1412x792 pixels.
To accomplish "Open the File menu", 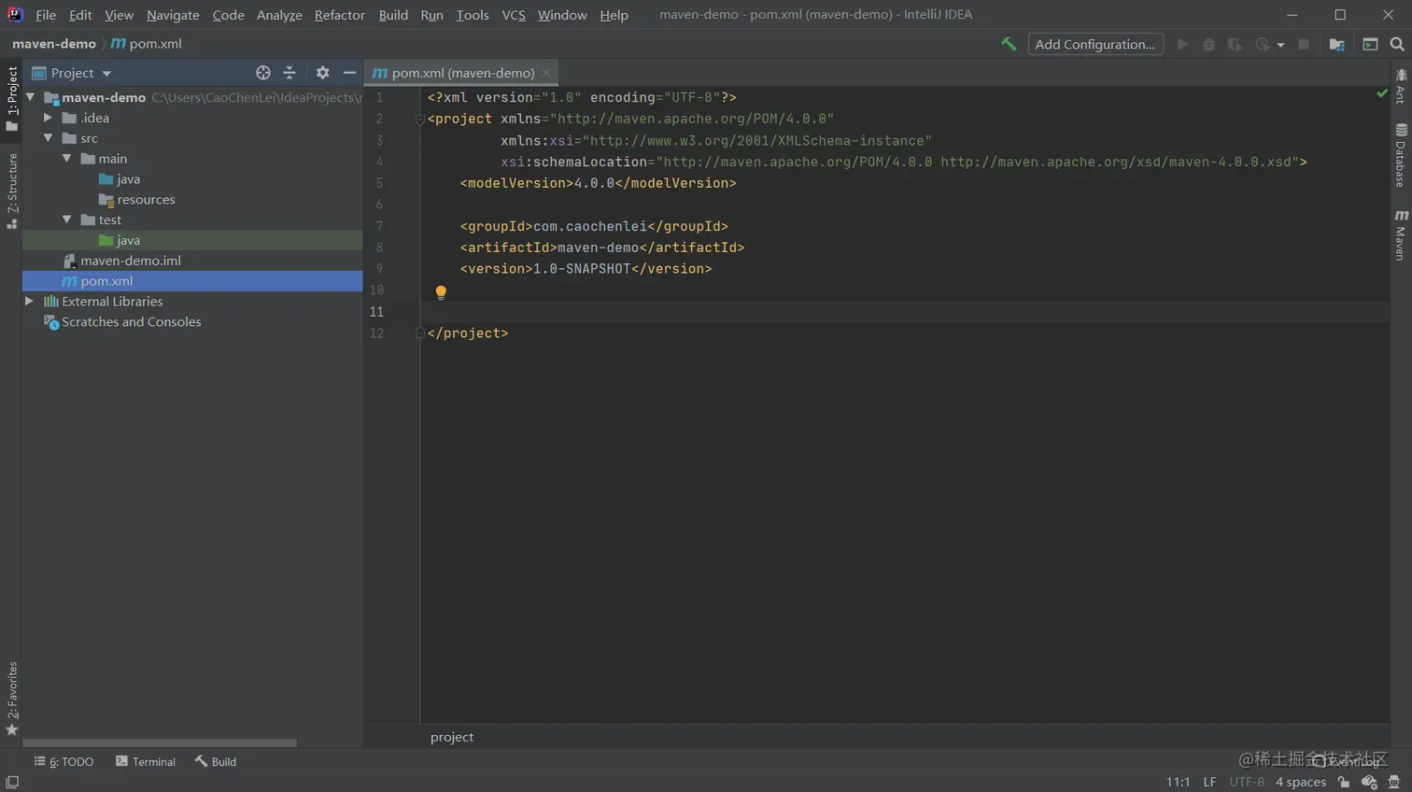I will coord(46,15).
